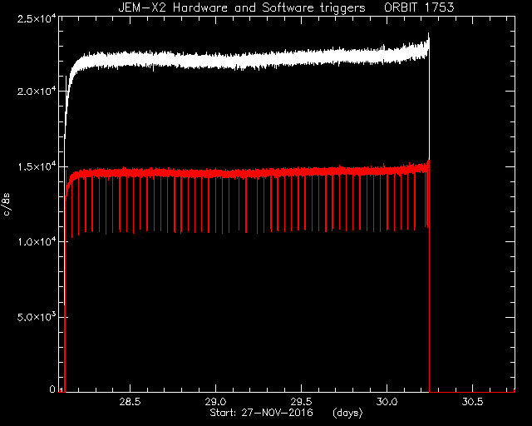Select the 5.0×10³ y-axis tick label
532x426 pixels.
pos(37,317)
